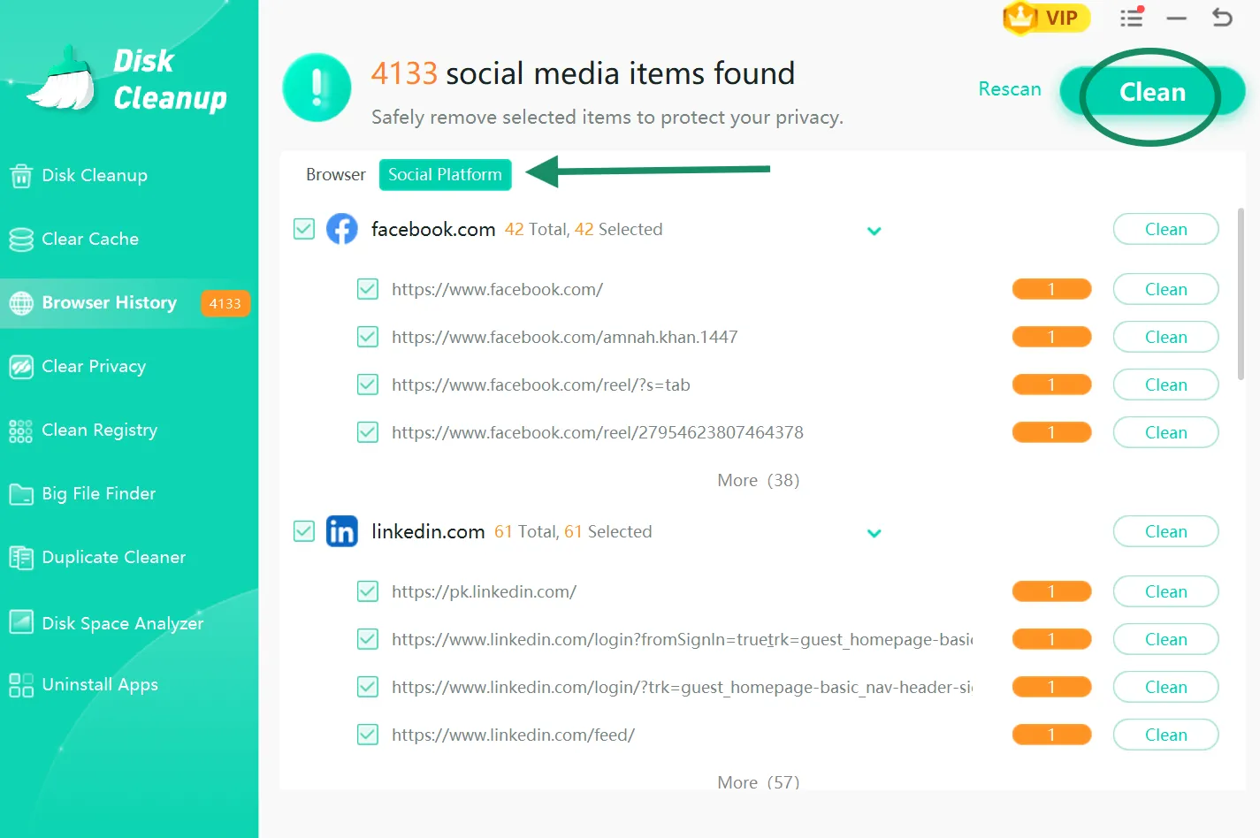The width and height of the screenshot is (1260, 838).
Task: Clean the linkedin.com group row
Action: coord(1166,531)
